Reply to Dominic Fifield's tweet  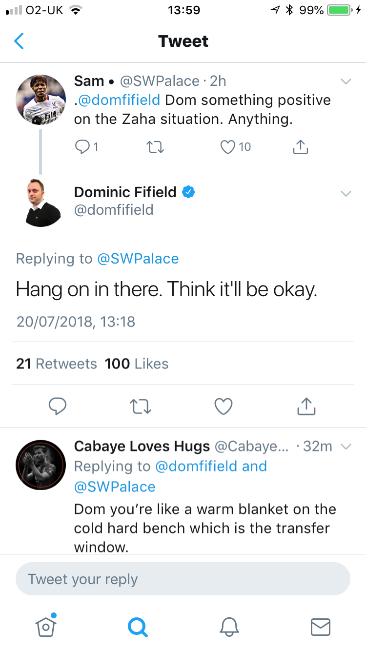58,406
